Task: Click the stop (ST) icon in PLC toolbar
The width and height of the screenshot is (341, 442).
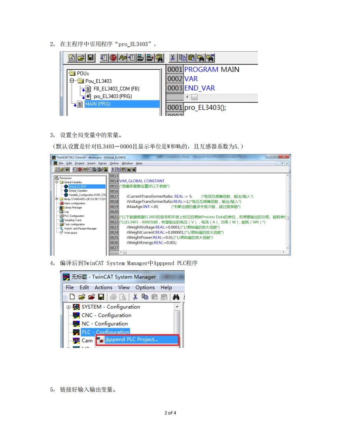Action: click(x=113, y=58)
